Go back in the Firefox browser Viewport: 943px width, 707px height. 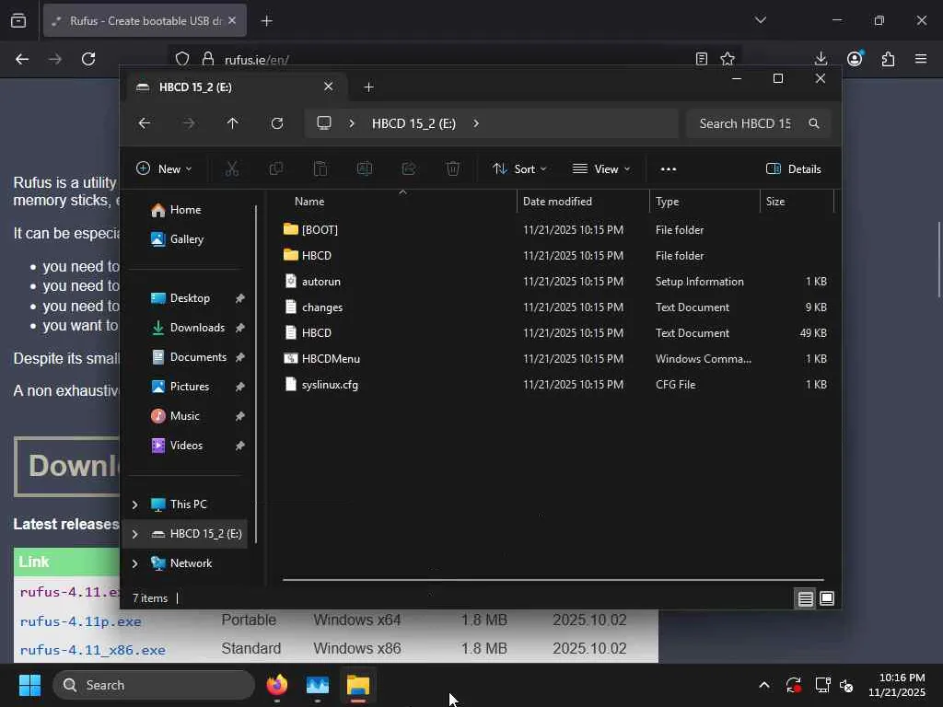(x=22, y=59)
